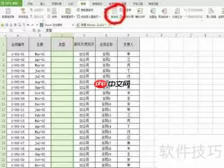
Task: Select the 合同编号 header cell
Action: 18,44
